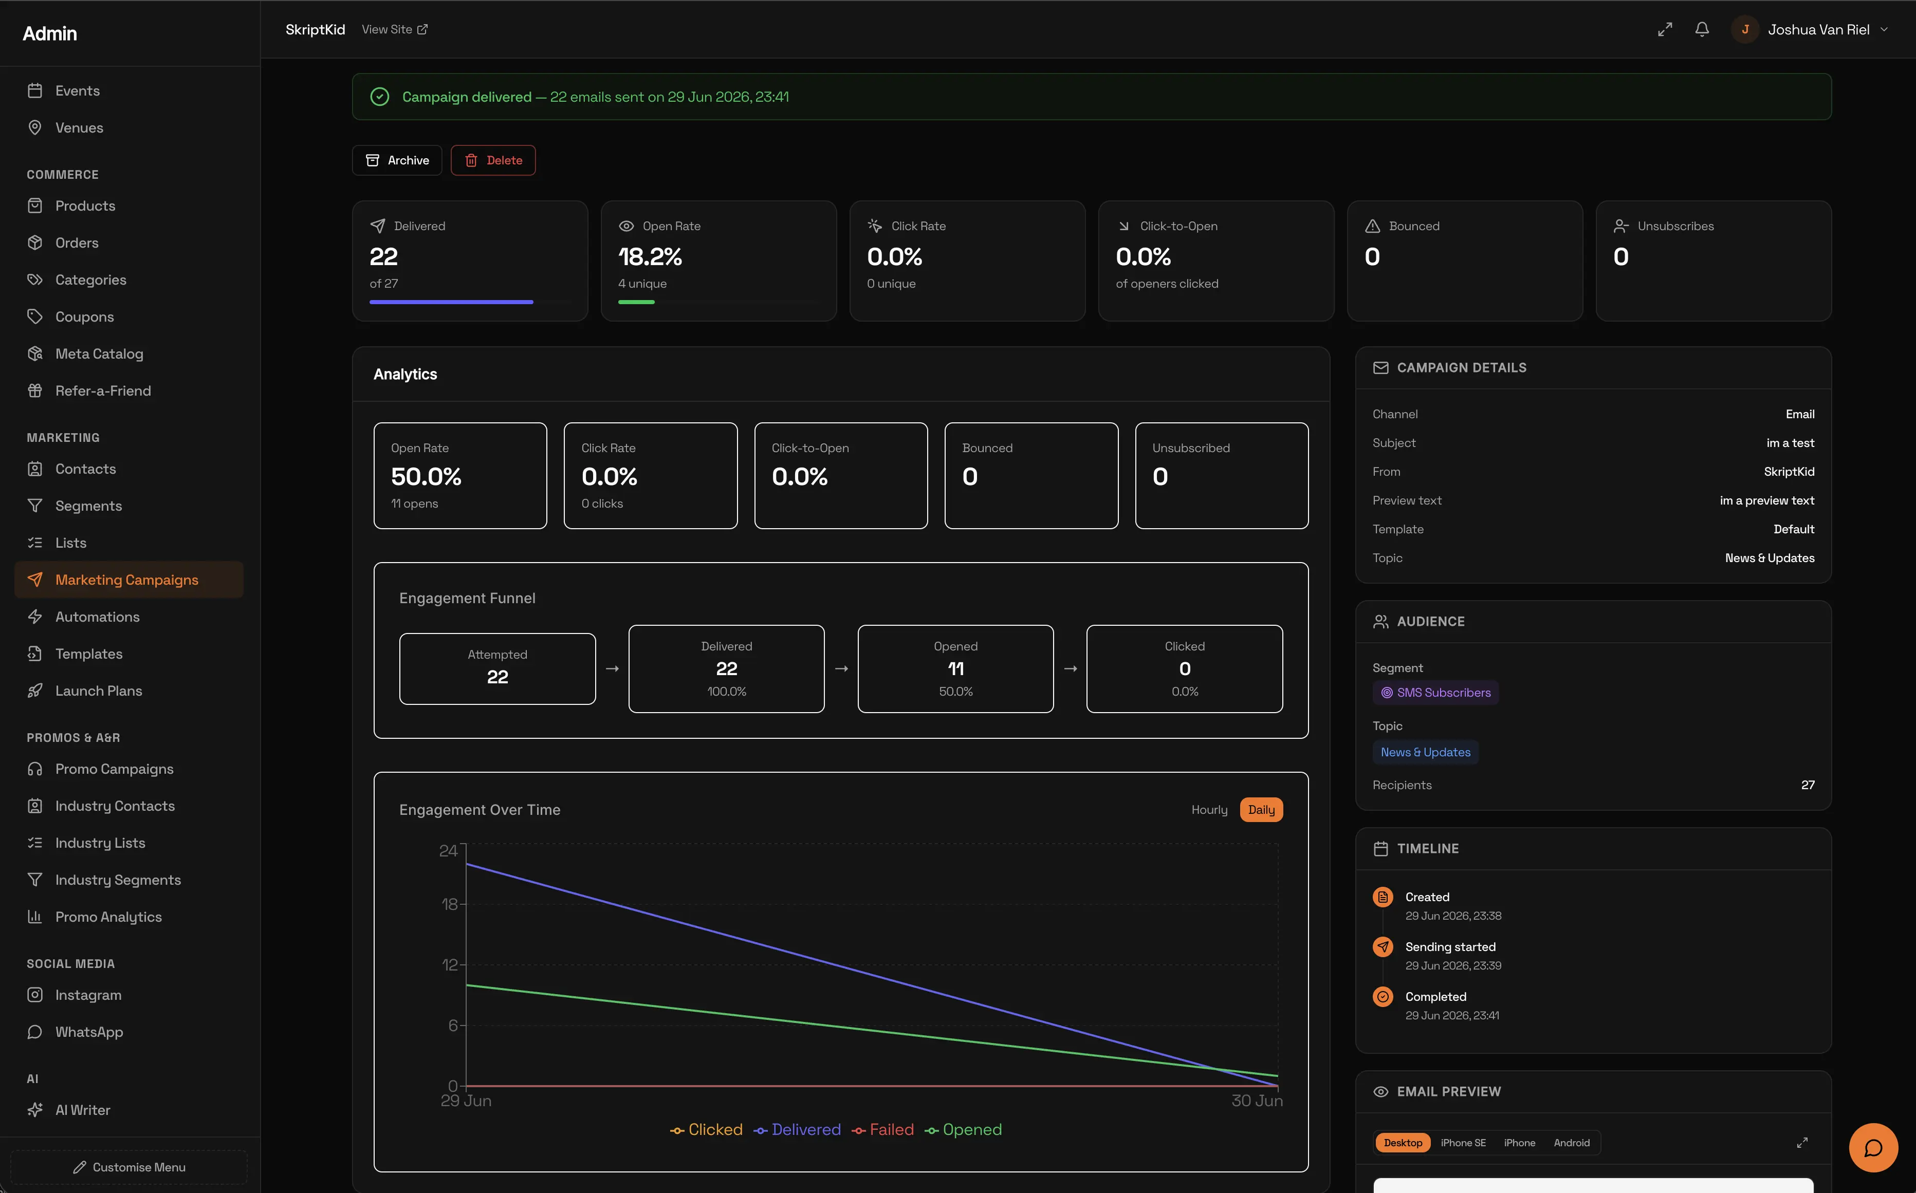
Task: Select the iPhone preview tab
Action: coord(1519,1143)
